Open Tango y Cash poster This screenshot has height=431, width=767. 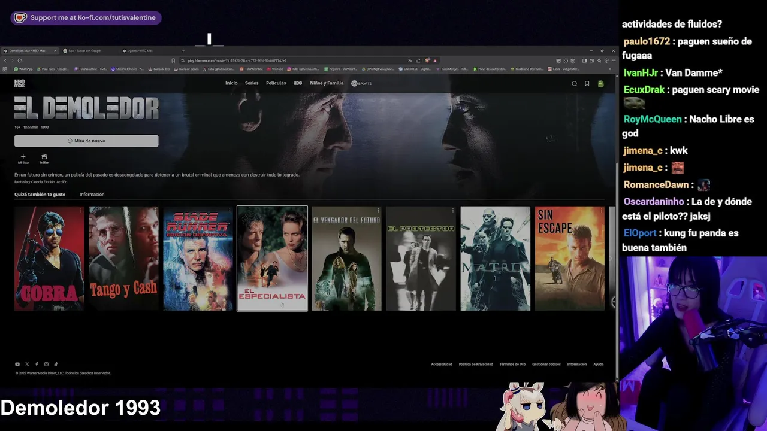pos(123,259)
